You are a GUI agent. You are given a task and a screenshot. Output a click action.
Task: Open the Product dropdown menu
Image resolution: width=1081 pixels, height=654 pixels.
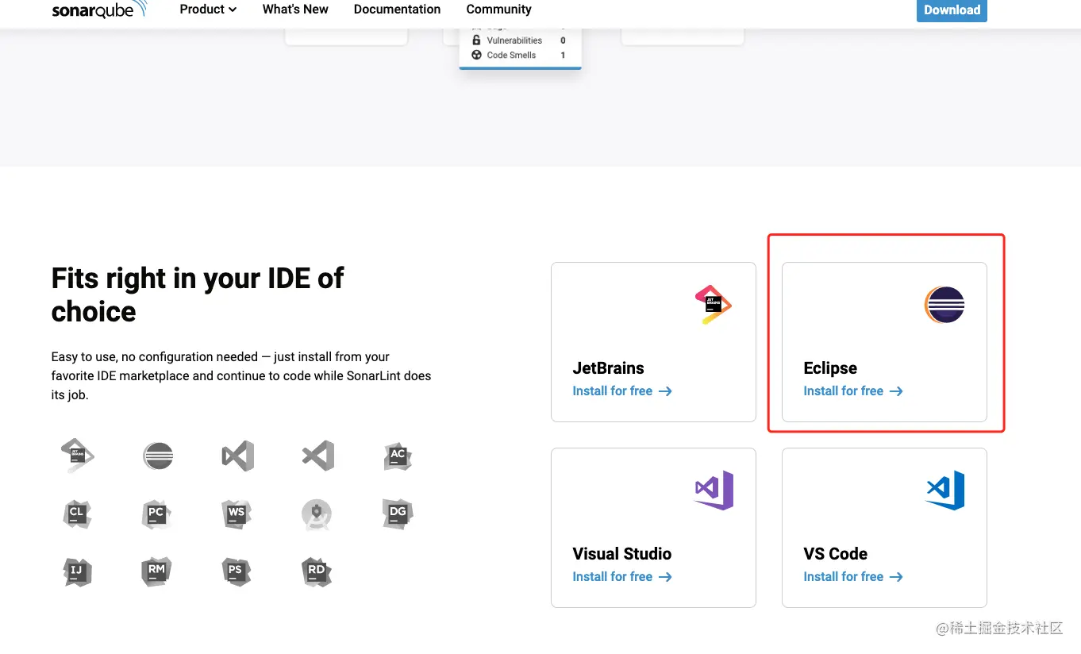[208, 10]
